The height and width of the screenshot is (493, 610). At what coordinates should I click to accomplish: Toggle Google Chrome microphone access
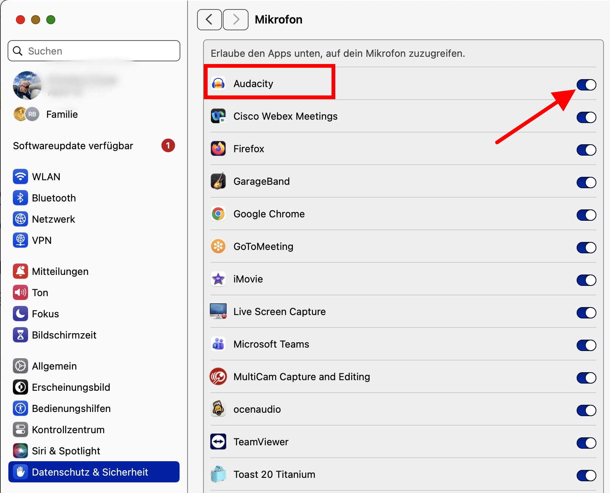586,215
